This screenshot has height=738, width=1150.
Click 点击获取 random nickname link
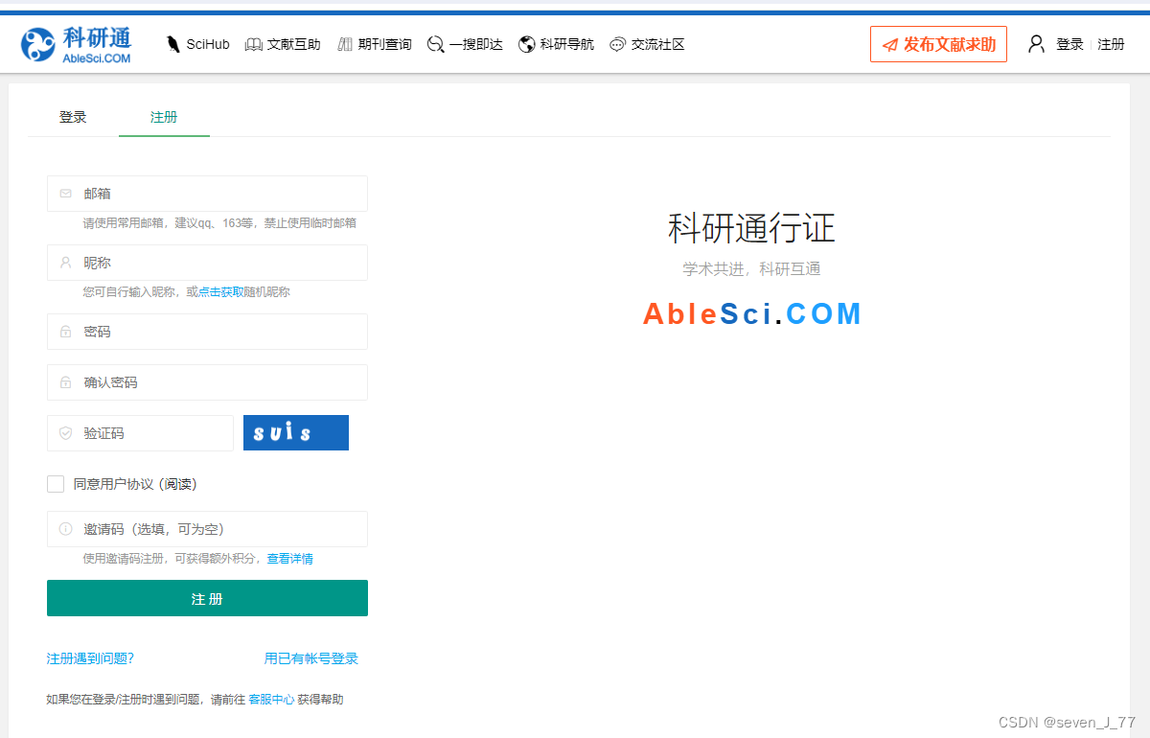[220, 292]
